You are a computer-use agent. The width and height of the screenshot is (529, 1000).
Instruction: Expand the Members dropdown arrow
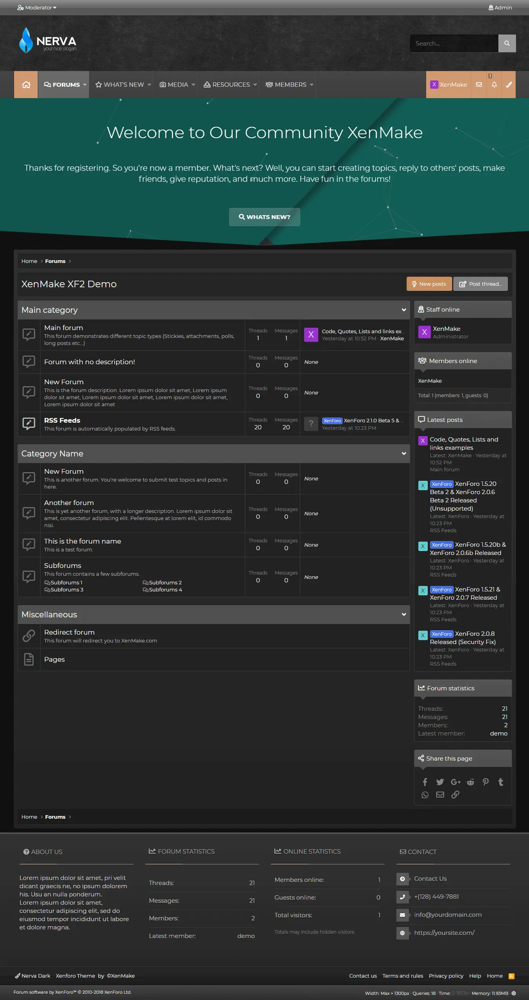click(312, 84)
